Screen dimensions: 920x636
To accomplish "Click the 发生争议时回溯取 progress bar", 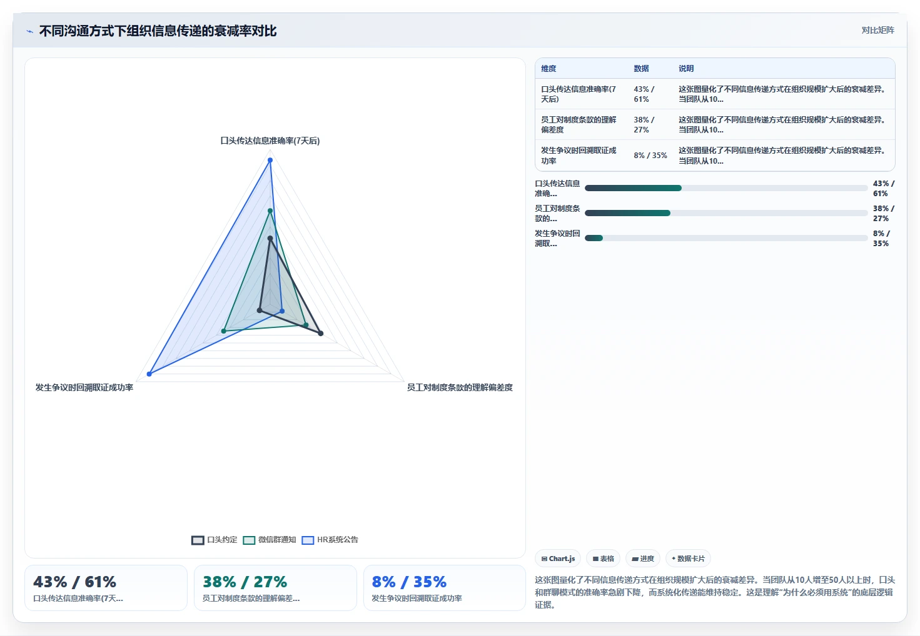I will point(726,238).
